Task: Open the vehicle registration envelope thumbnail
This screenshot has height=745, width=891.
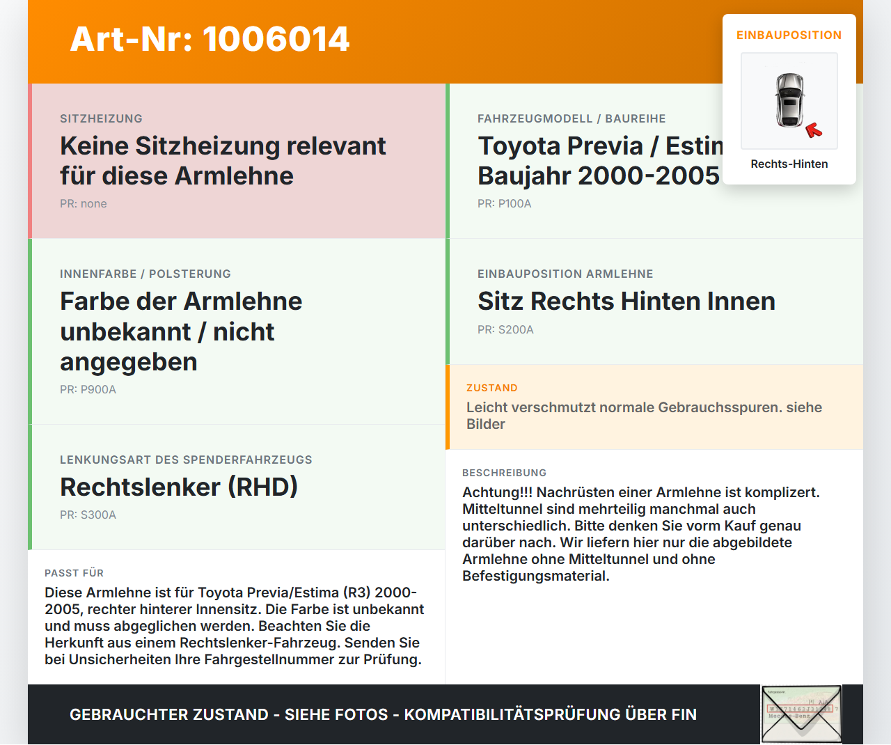Action: pos(801,714)
